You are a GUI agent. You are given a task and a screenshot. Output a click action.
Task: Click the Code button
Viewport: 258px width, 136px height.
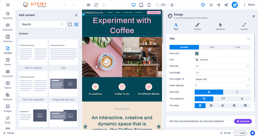[240, 133]
